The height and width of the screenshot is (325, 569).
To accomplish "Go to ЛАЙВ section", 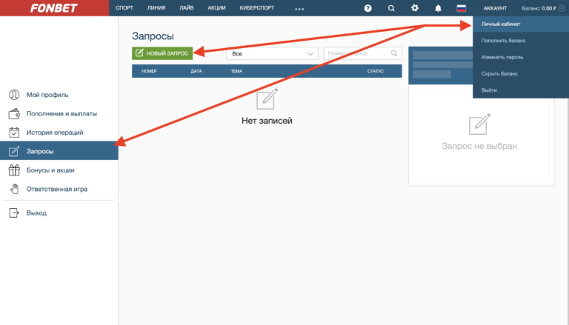I will [x=187, y=7].
